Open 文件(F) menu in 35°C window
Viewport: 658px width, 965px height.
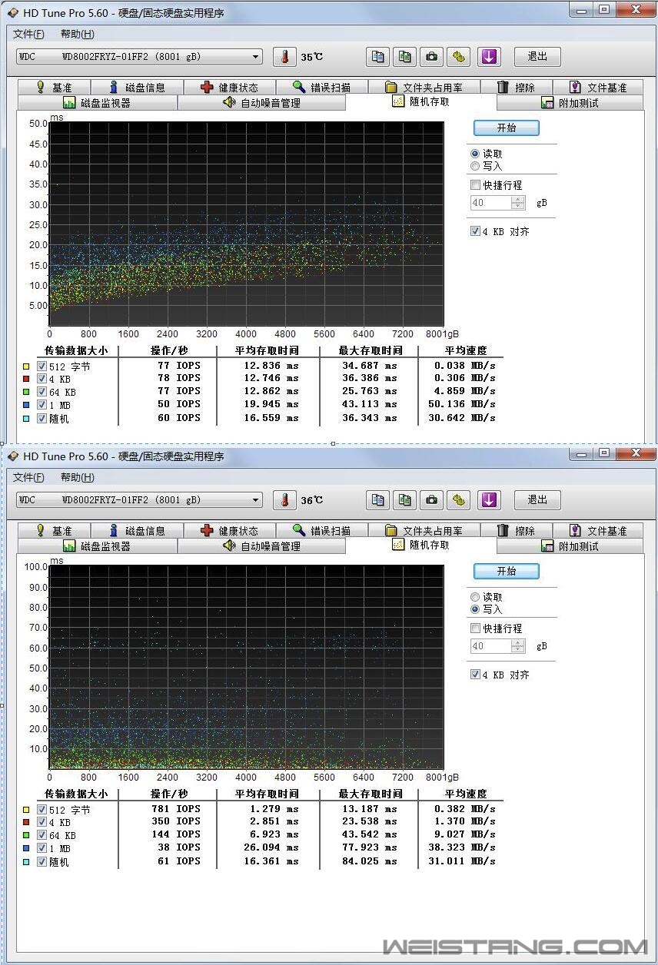coord(28,34)
